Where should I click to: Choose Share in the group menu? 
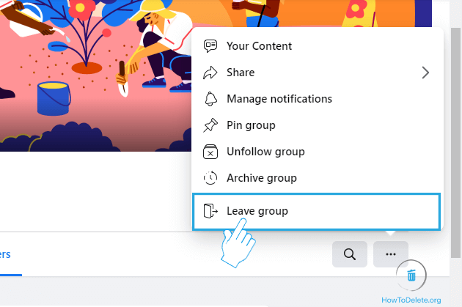[x=241, y=73]
